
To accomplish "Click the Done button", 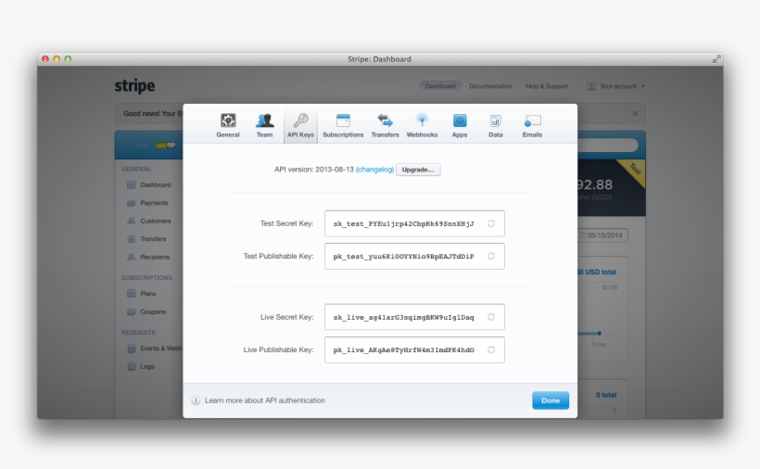I will click(x=551, y=400).
